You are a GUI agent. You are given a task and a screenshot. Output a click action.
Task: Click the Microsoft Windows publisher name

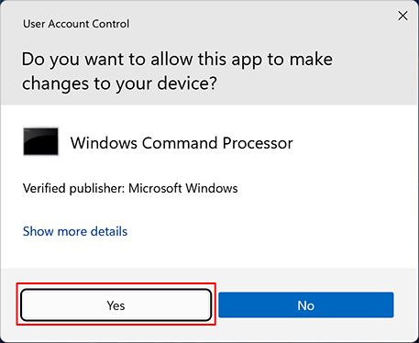[x=183, y=188]
